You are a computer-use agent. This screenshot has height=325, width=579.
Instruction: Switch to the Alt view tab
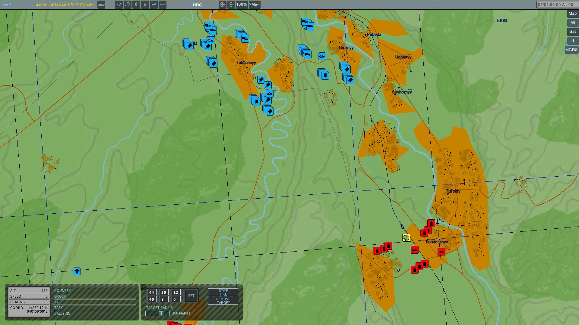point(572,23)
